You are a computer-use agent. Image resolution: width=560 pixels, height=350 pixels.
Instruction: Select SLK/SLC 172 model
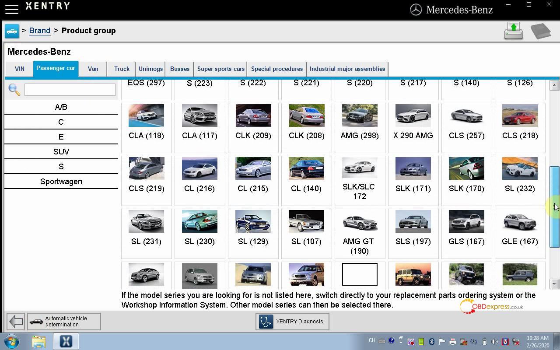[360, 181]
